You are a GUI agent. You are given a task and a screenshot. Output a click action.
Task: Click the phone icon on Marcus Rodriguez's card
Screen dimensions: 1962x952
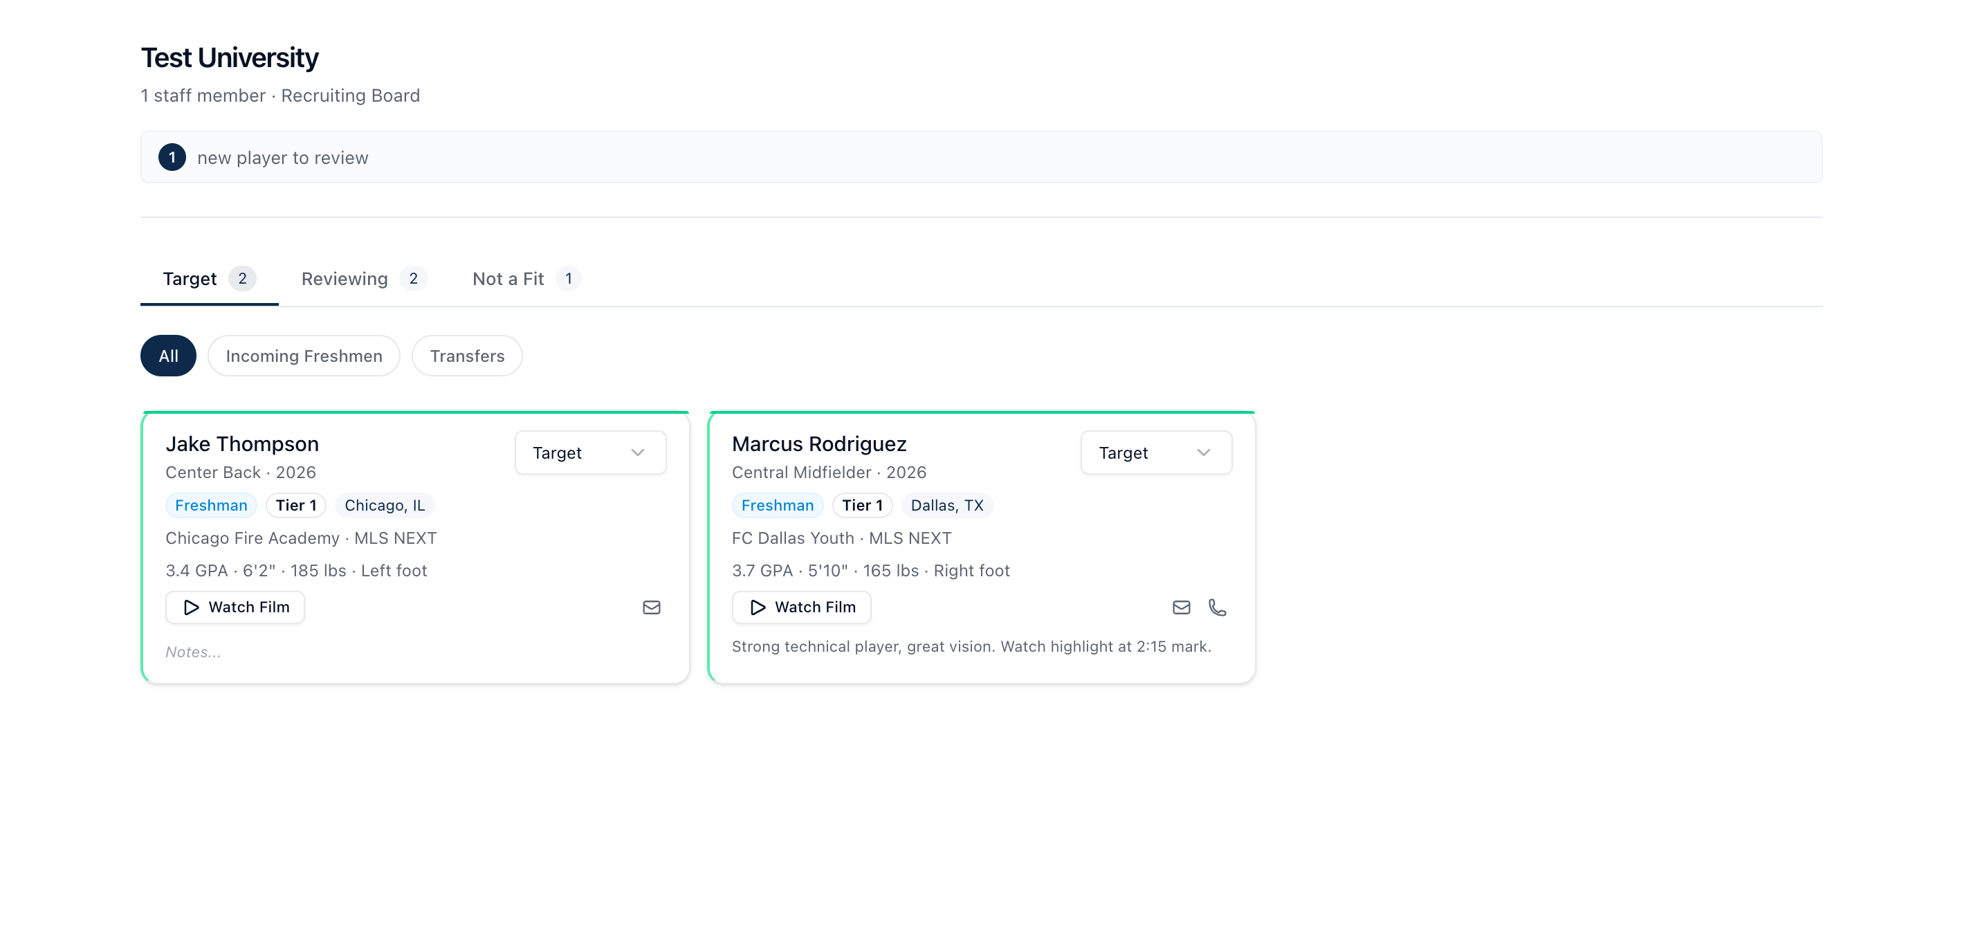[1218, 607]
